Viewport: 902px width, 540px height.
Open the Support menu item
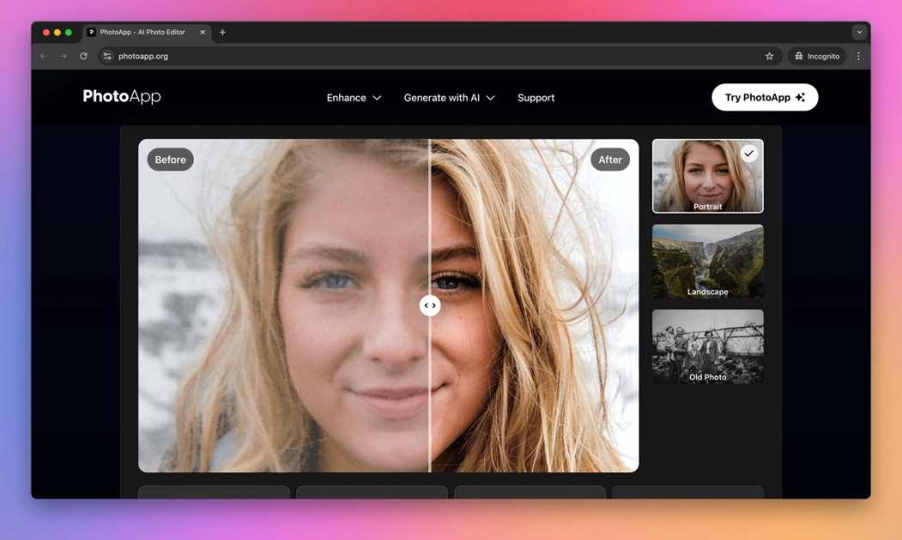(536, 97)
